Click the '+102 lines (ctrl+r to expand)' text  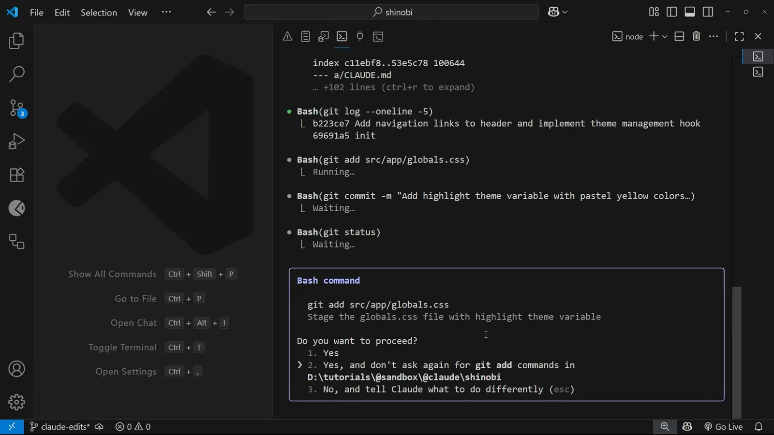[x=399, y=87]
